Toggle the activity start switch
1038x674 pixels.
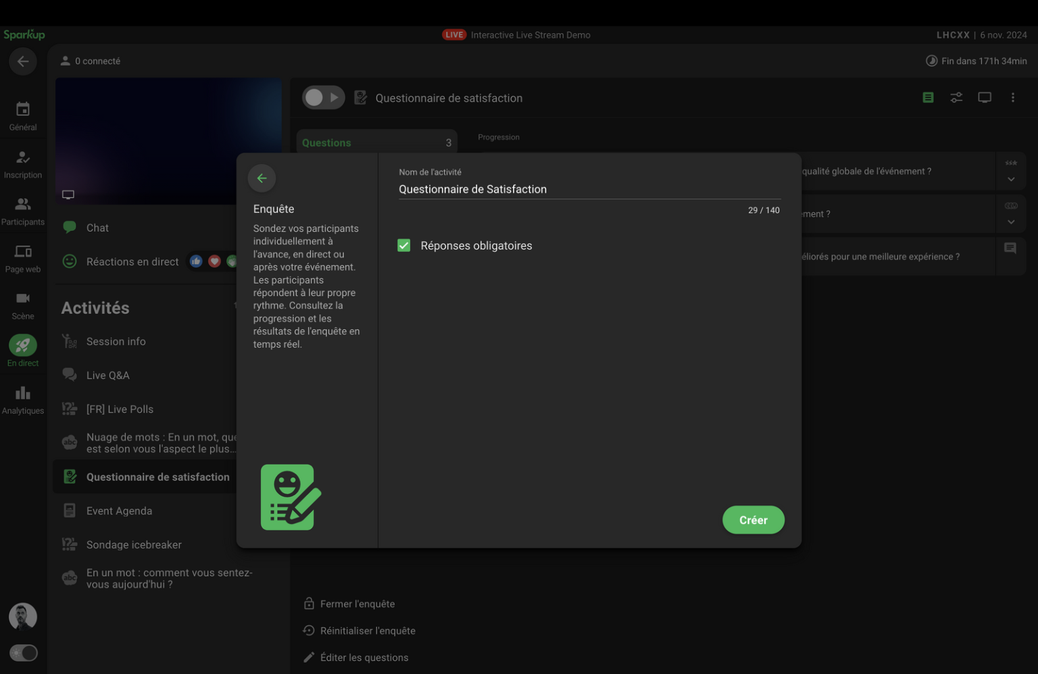pyautogui.click(x=323, y=98)
